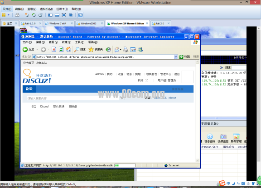Click the Discuz! breadcrumb link
Viewport: 261px width, 188px height.
(44, 106)
